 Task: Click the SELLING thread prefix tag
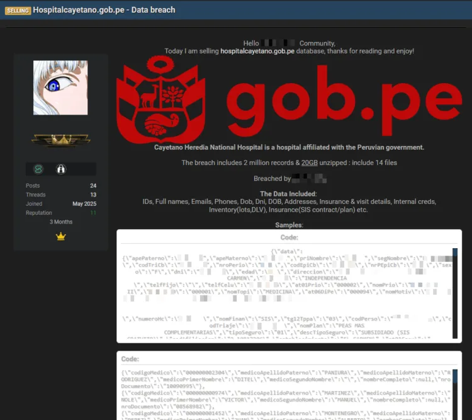(18, 11)
